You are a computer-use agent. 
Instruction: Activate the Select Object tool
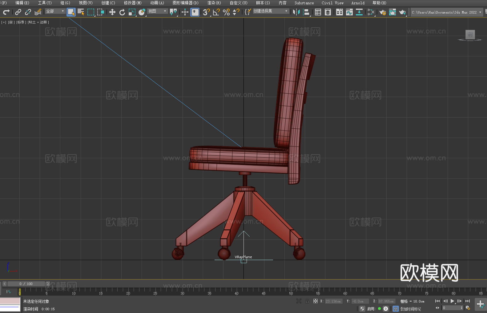71,12
